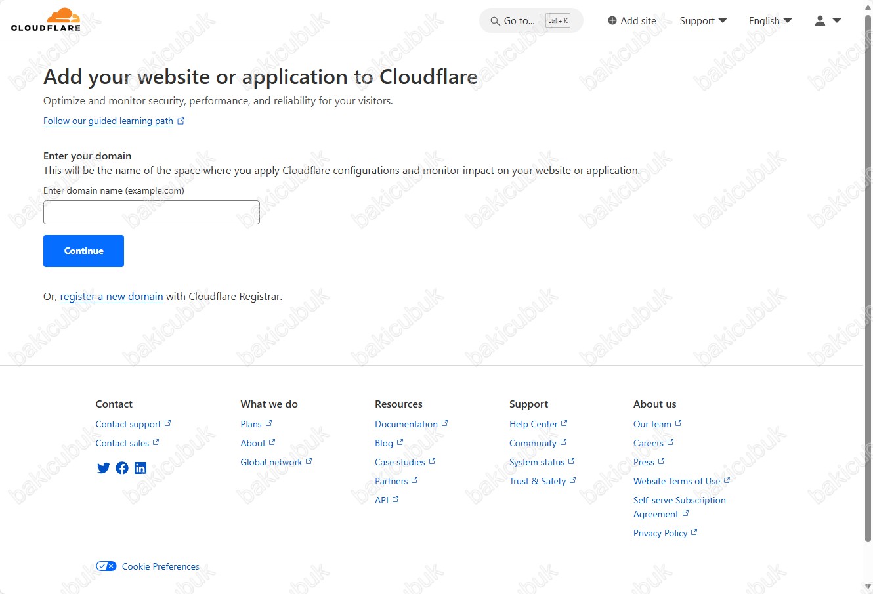Open the Self-serve Subscription Agreement link
The width and height of the screenshot is (873, 594).
(679, 507)
